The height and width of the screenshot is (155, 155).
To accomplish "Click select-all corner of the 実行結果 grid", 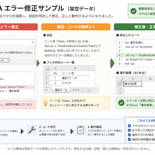I will click(120, 79).
